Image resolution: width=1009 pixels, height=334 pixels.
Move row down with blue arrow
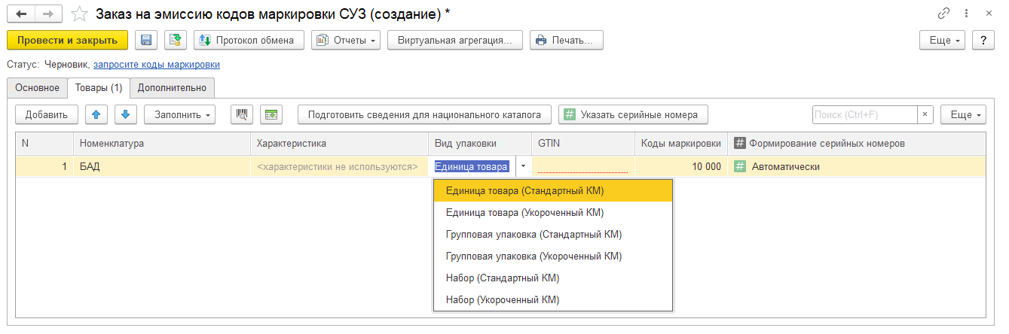click(126, 114)
